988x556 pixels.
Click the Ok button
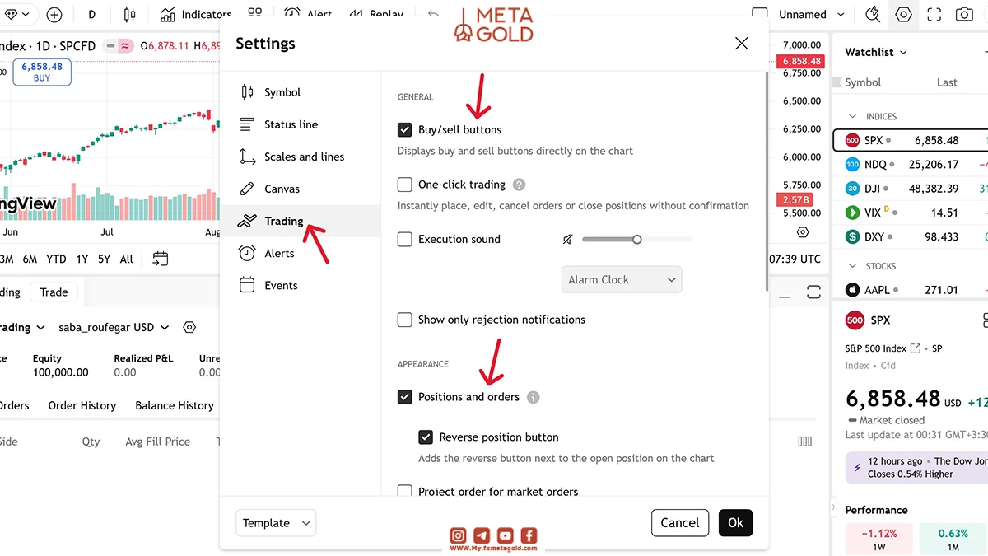[x=735, y=522]
